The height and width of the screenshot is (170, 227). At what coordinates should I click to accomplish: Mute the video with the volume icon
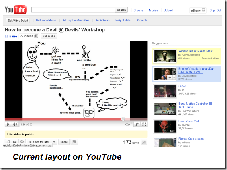coord(15,124)
